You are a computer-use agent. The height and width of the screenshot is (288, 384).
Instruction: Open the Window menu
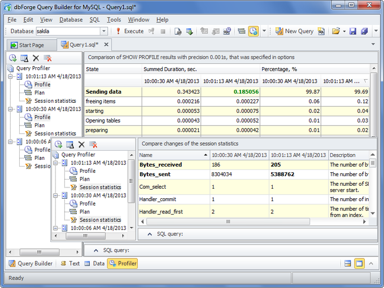pyautogui.click(x=138, y=20)
